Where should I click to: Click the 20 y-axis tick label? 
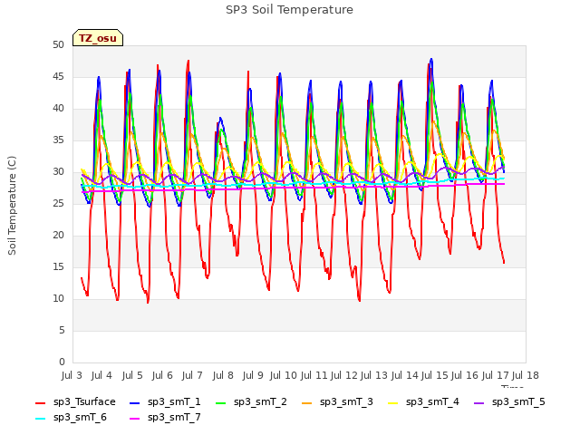tap(58, 236)
